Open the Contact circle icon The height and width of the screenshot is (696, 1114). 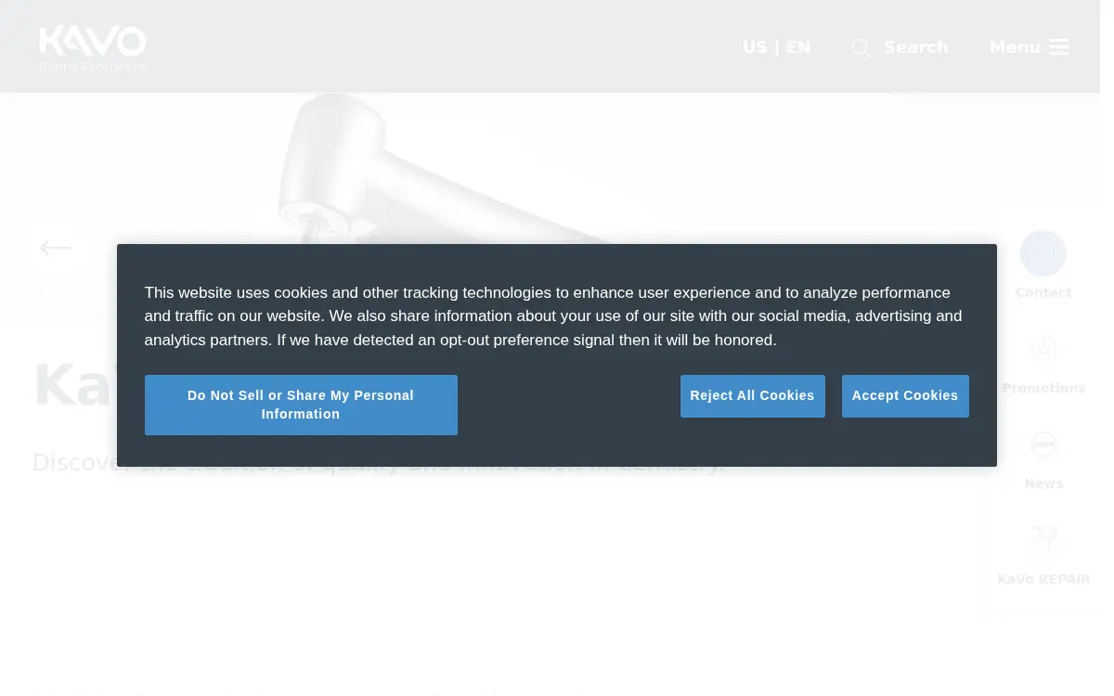(1043, 253)
